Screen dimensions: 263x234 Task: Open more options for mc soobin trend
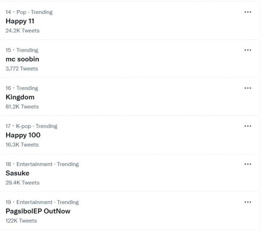[248, 50]
